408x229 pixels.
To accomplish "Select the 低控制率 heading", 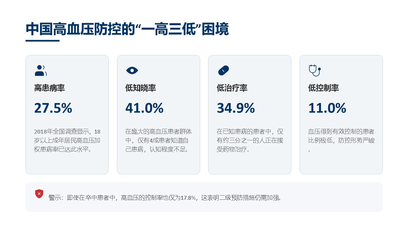I will click(x=324, y=88).
